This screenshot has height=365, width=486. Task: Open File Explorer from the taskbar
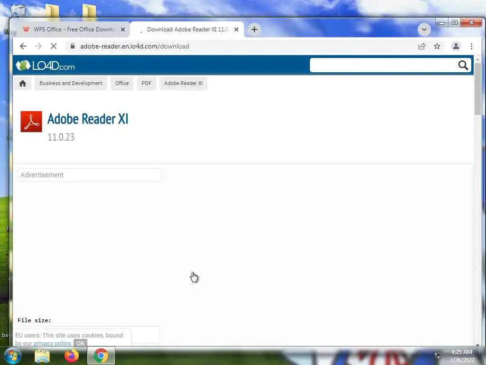tap(42, 356)
